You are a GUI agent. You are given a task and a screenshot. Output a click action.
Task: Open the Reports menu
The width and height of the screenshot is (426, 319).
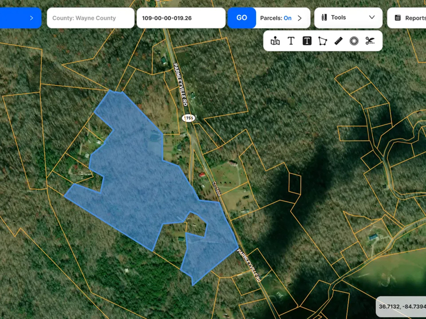pos(406,18)
